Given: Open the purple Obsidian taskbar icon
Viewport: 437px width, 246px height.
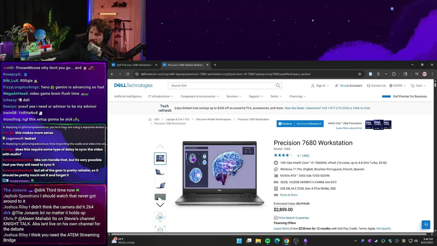Looking at the screenshot, I should (x=305, y=241).
